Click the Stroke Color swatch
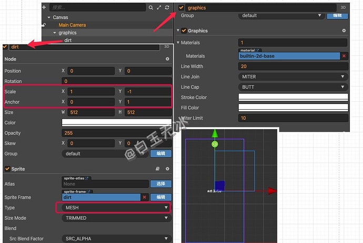 (x=293, y=97)
